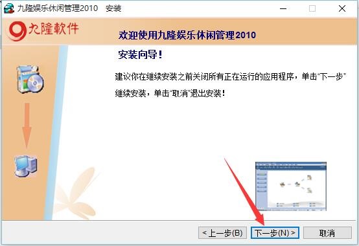Screen dimensions: 359x246
Task: Click the installer app icon in the title bar
Action: (x=9, y=8)
